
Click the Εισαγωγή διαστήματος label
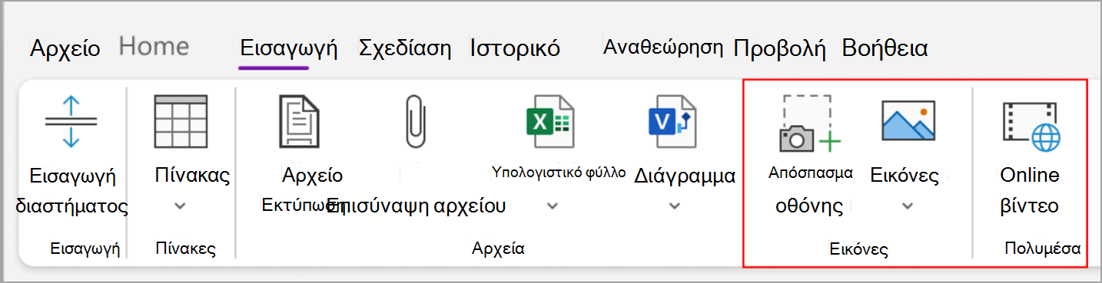pyautogui.click(x=72, y=190)
